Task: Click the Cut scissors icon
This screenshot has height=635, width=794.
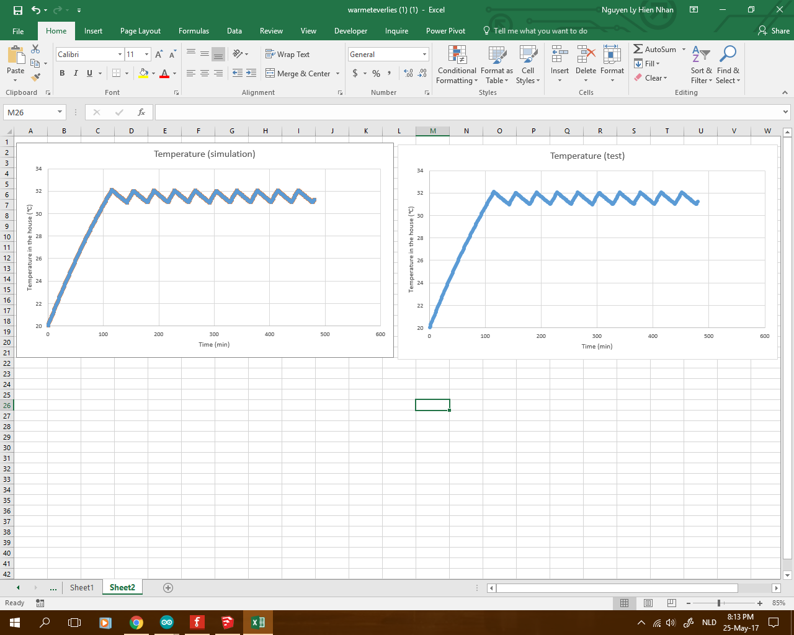Action: tap(35, 49)
